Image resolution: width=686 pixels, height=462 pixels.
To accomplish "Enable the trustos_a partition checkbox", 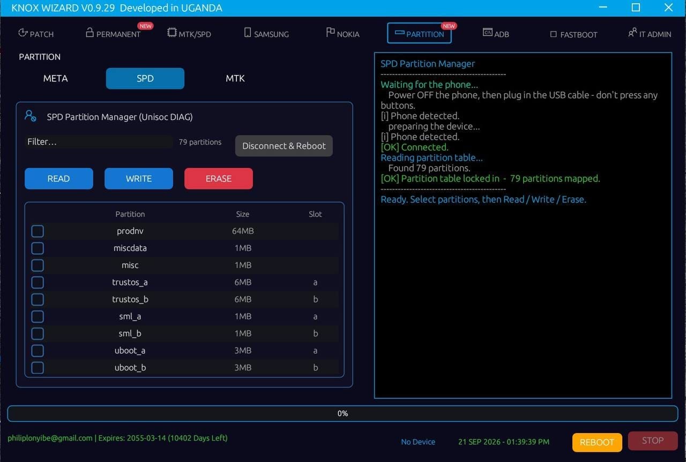I will click(38, 283).
